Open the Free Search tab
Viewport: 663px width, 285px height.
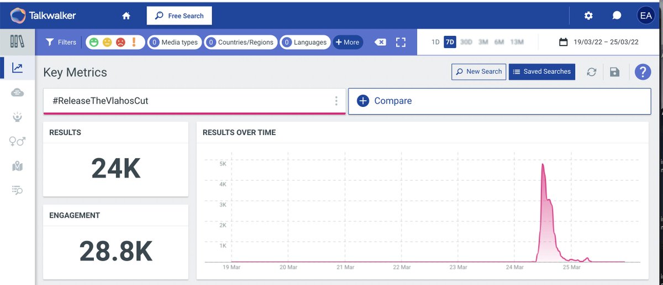180,16
